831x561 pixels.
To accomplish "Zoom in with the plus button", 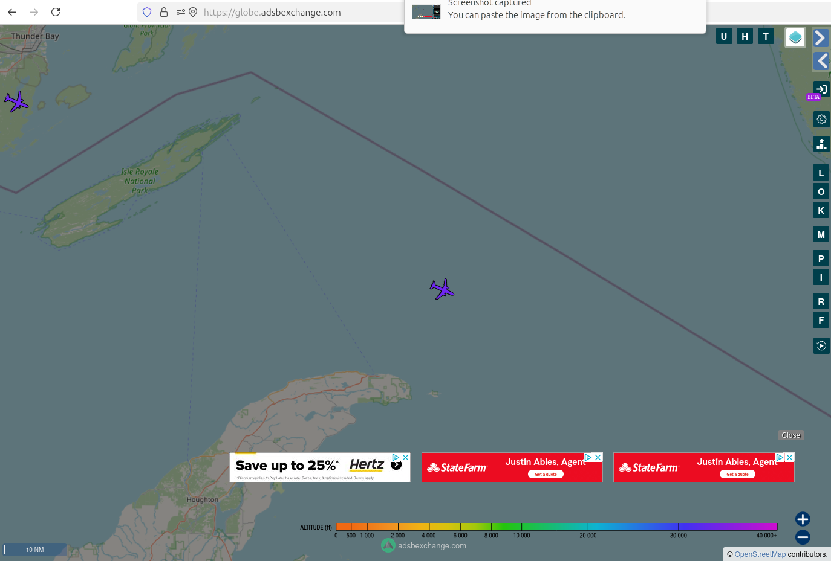I will click(x=802, y=519).
